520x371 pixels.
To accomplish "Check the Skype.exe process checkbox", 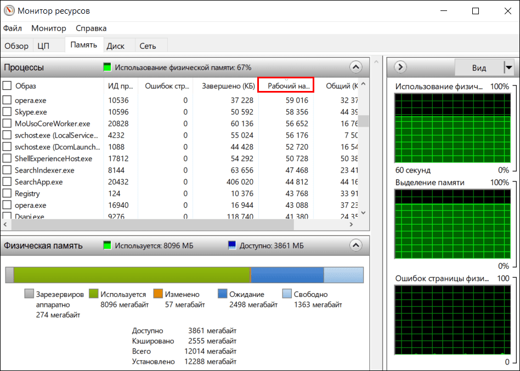I will click(7, 112).
